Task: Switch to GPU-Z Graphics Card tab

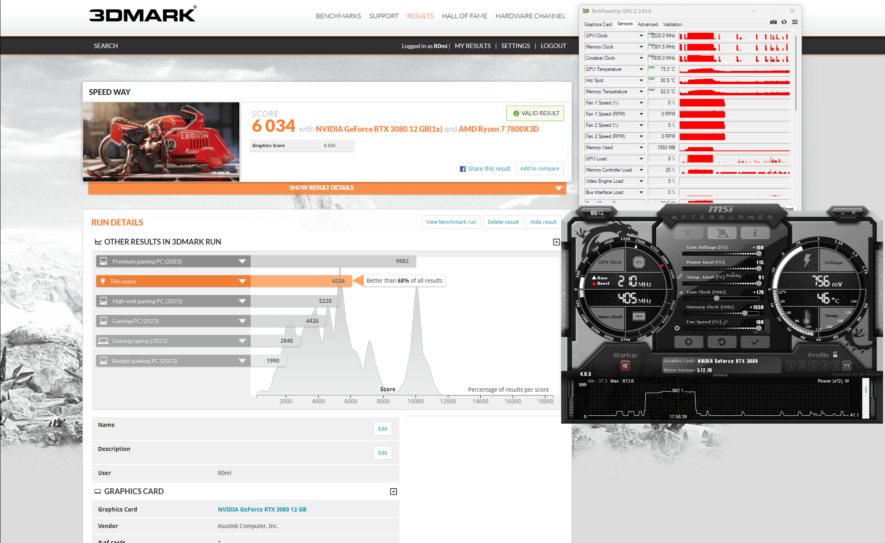Action: [598, 24]
